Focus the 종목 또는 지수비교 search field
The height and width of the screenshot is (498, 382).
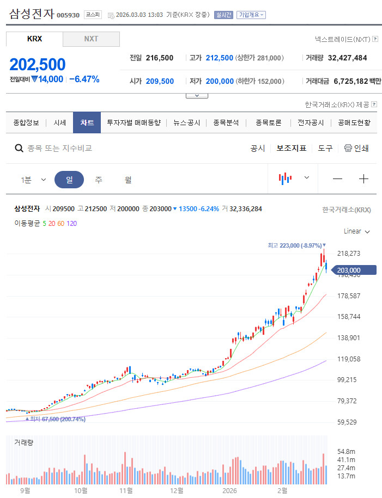pyautogui.click(x=60, y=148)
